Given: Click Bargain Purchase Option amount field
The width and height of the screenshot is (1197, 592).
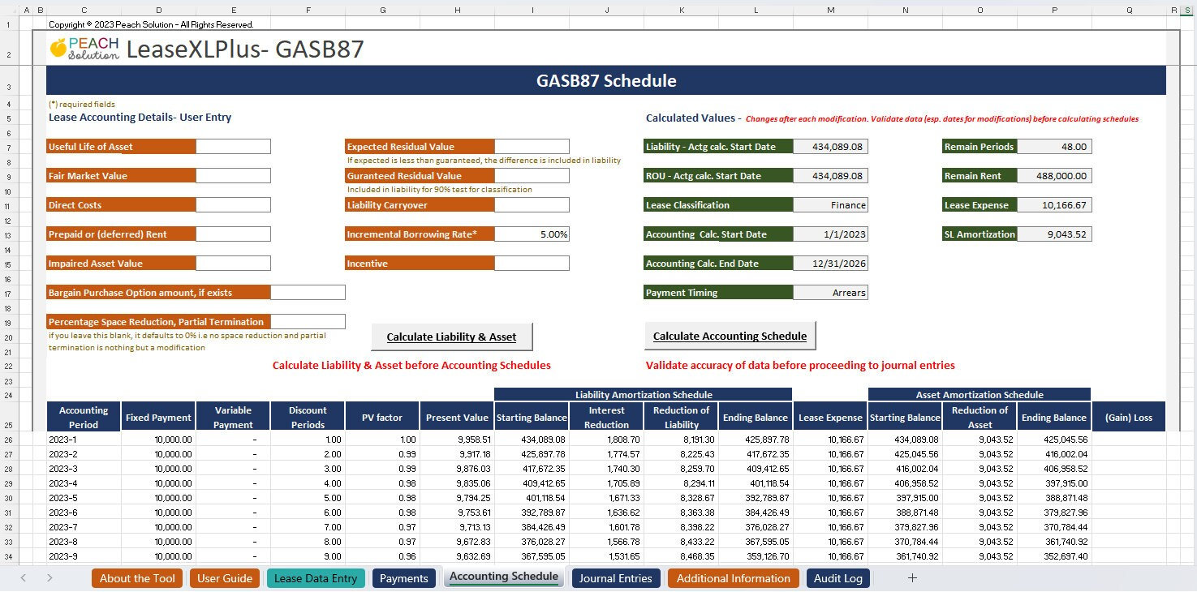Looking at the screenshot, I should coord(308,293).
